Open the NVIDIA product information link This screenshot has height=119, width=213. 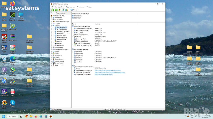coord(107,70)
